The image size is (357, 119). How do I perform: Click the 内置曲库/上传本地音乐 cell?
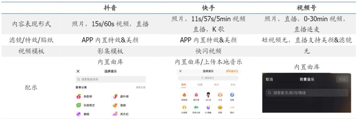pyautogui.click(x=208, y=62)
